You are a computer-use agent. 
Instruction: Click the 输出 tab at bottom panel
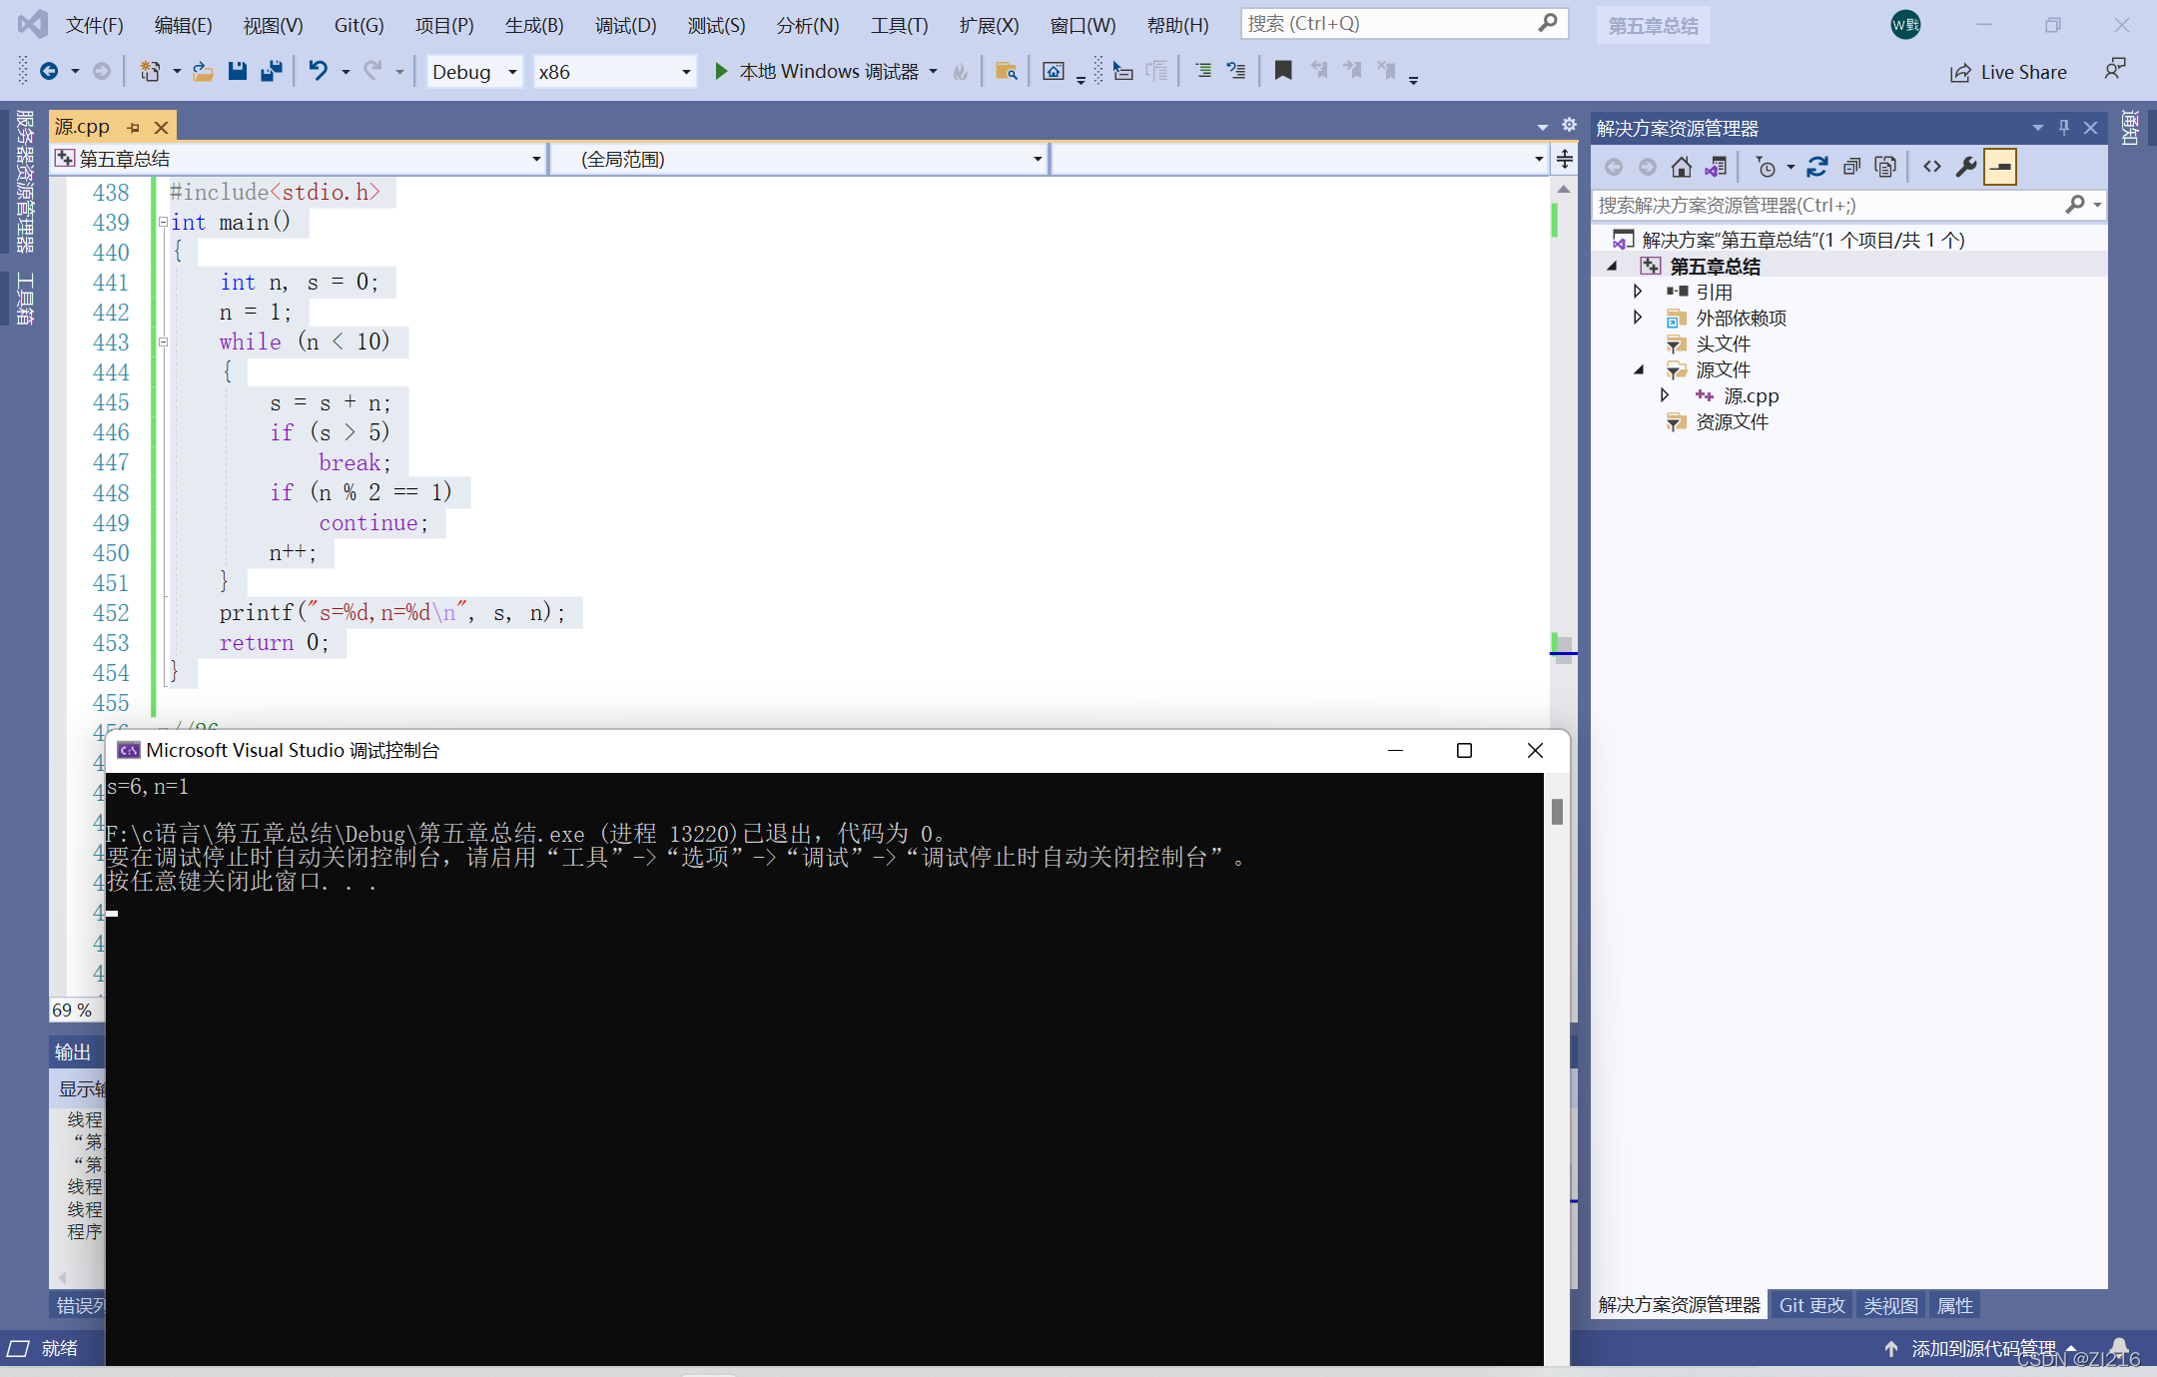tap(72, 1050)
